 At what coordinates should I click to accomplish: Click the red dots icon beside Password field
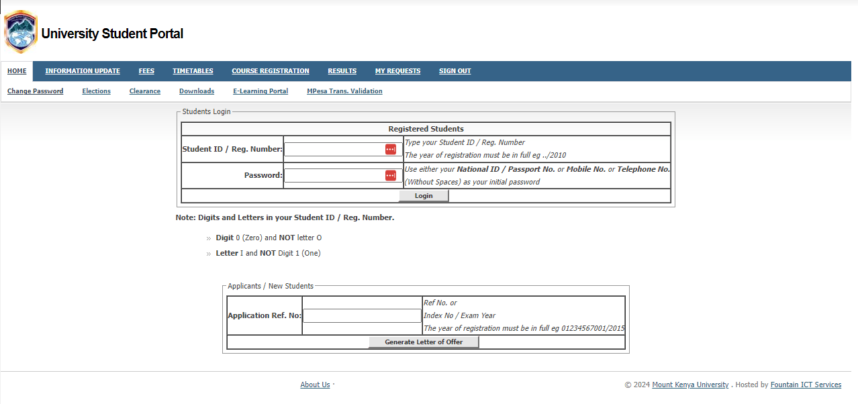point(390,175)
